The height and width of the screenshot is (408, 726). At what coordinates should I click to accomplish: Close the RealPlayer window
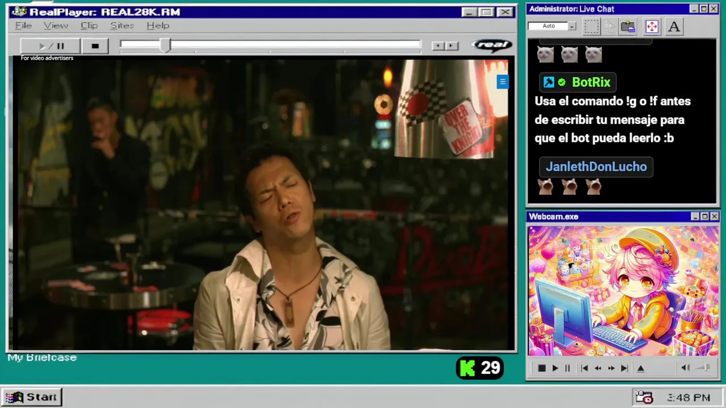click(x=505, y=12)
